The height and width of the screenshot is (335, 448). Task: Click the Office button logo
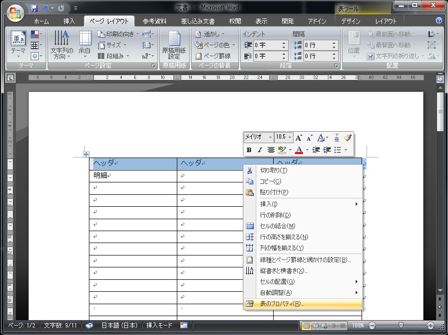pos(15,12)
